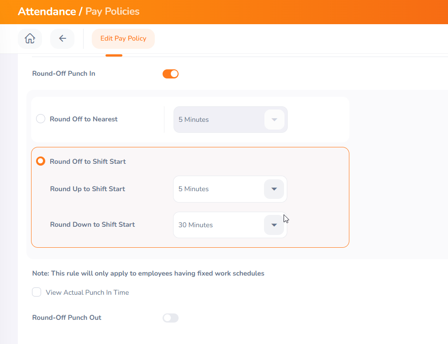Click Pay Policies breadcrumb text

pyautogui.click(x=112, y=11)
